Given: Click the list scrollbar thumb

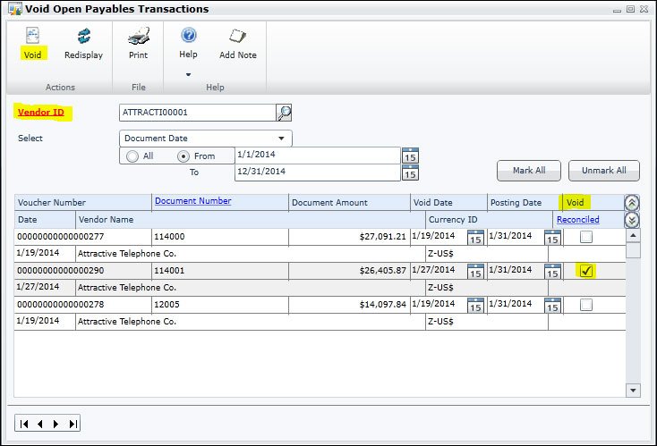Looking at the screenshot, I should pos(633,250).
